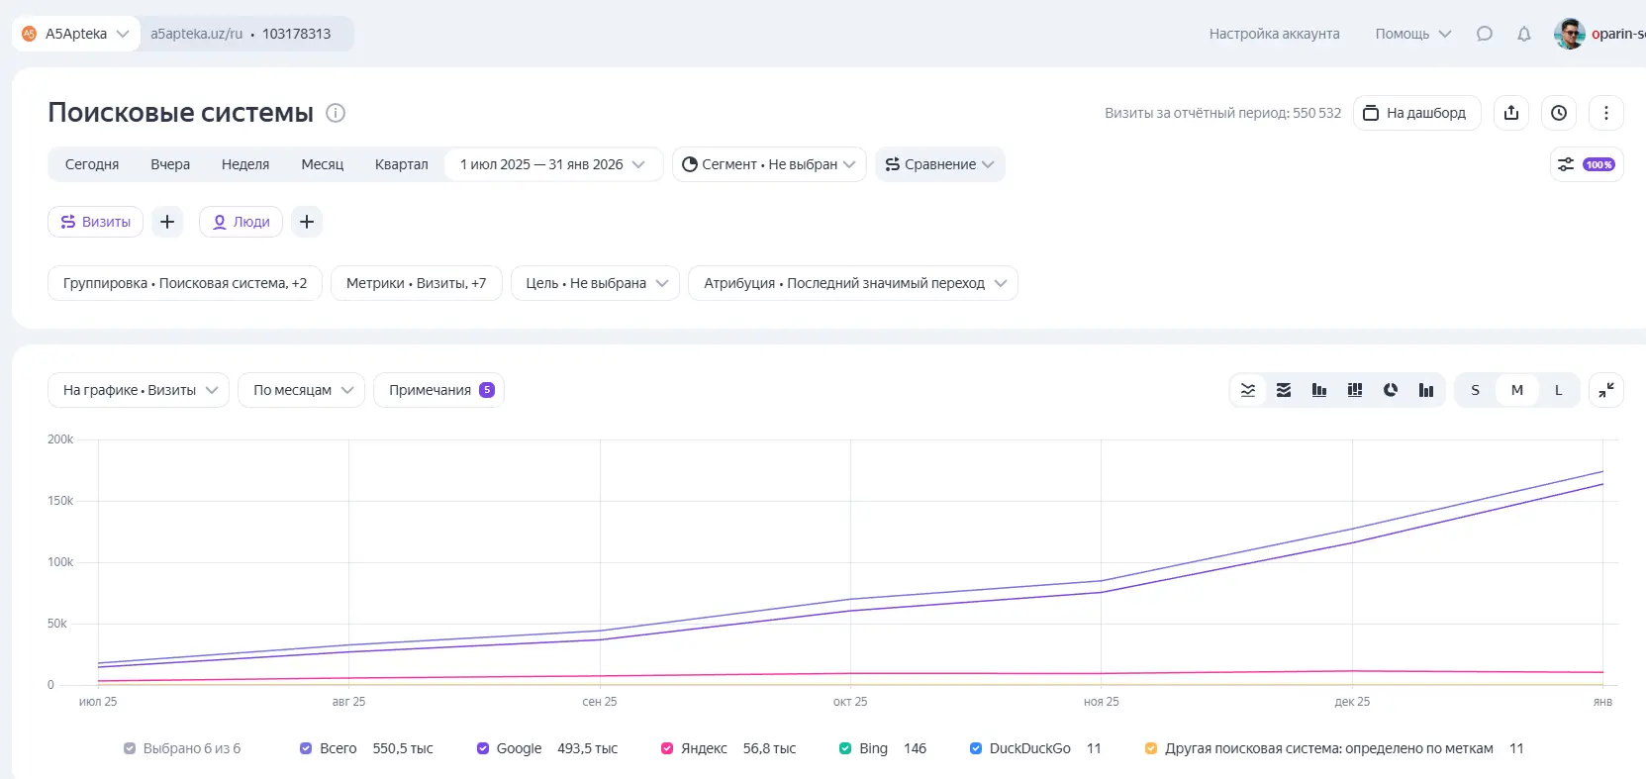Uncheck the Google series checkbox
Image resolution: width=1646 pixels, height=779 pixels.
coord(483,748)
